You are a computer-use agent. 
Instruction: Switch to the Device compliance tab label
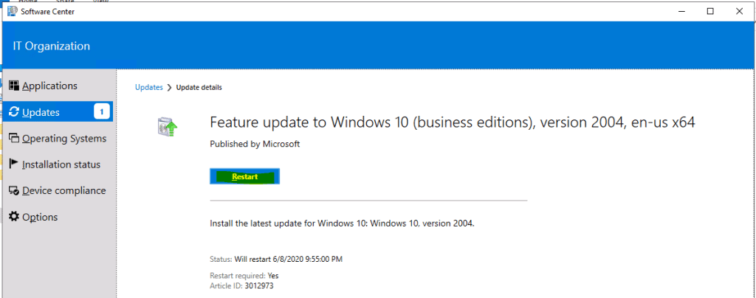point(64,191)
